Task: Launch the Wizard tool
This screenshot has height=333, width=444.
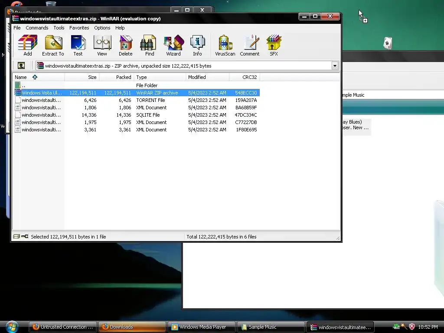Action: click(x=173, y=45)
